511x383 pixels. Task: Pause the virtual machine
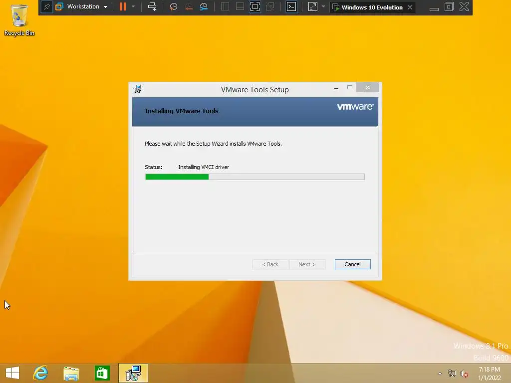click(123, 7)
